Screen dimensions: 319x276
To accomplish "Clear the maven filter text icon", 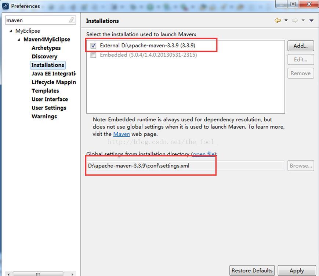I will click(72, 20).
